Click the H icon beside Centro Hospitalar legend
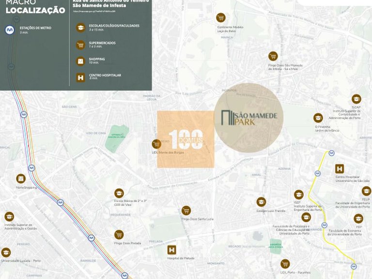 (81, 77)
